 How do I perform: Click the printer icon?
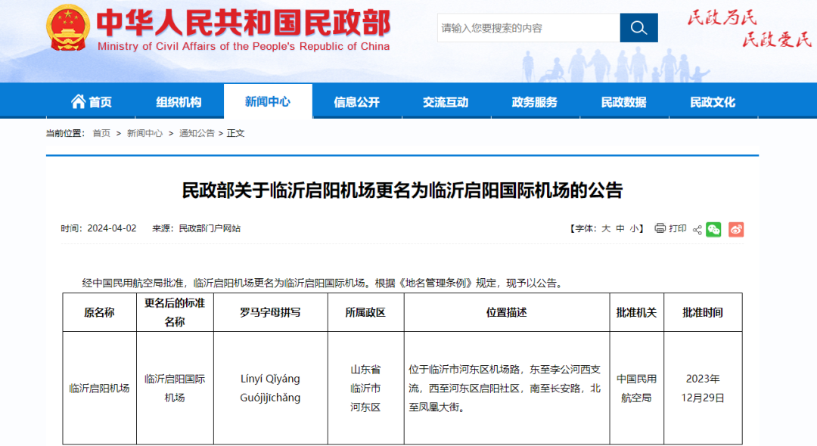[x=660, y=228]
